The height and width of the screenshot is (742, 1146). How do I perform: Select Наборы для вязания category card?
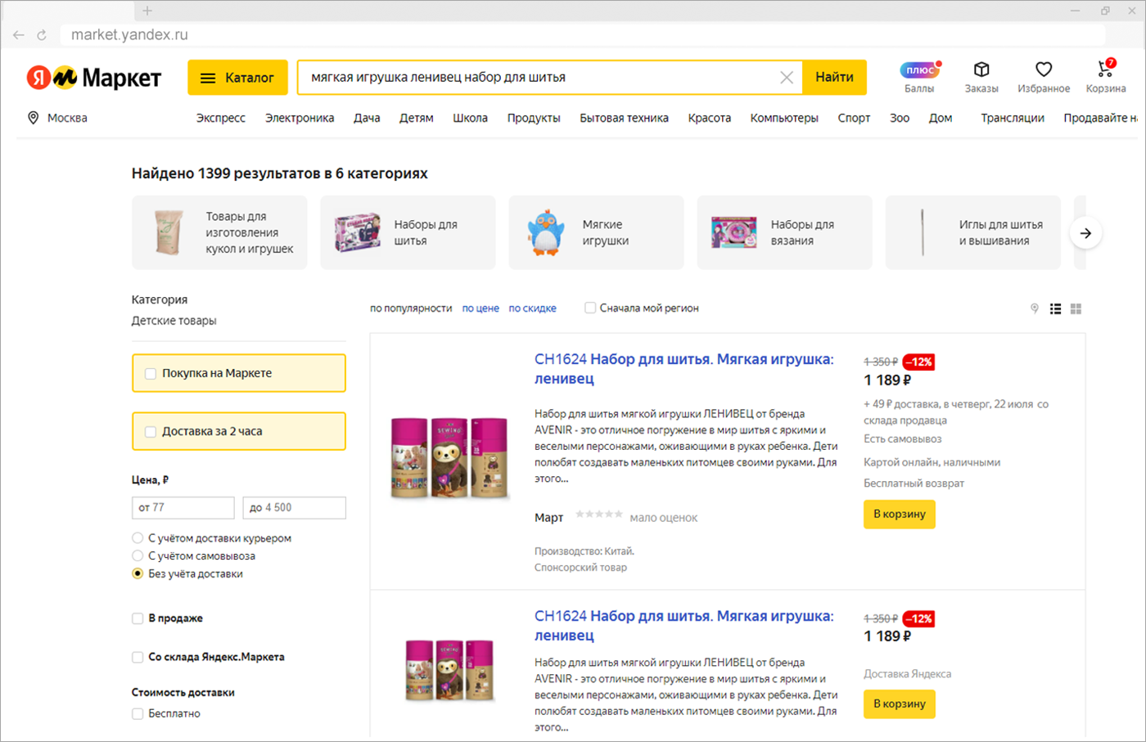click(x=784, y=232)
